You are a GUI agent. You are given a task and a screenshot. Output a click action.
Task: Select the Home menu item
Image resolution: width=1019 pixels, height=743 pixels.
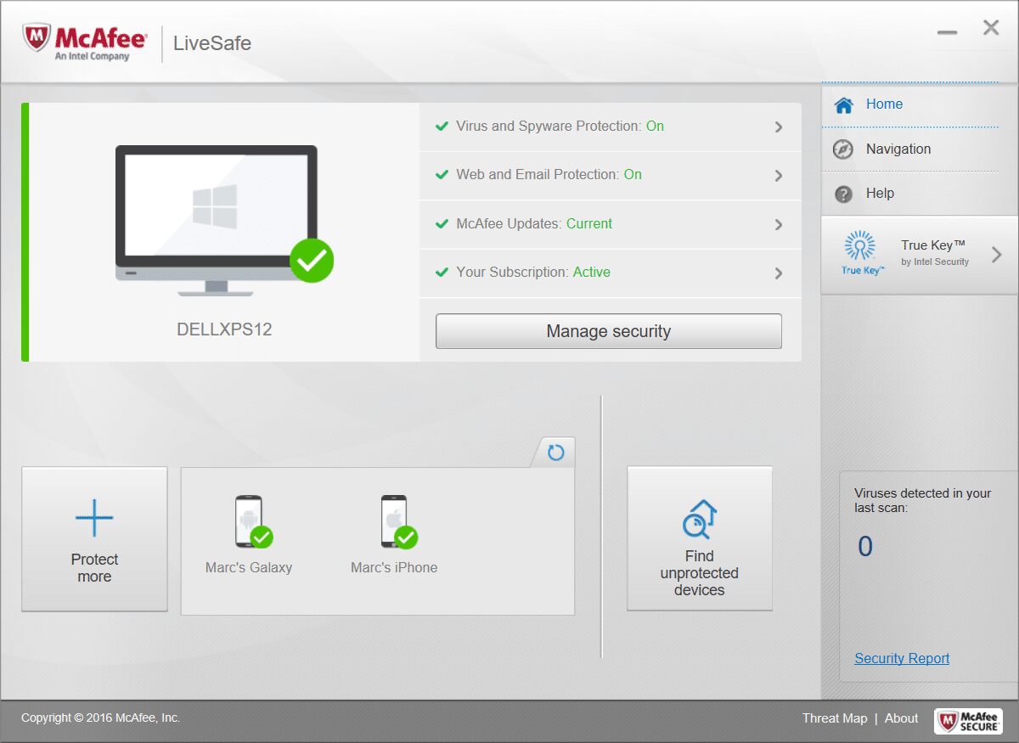(909, 105)
